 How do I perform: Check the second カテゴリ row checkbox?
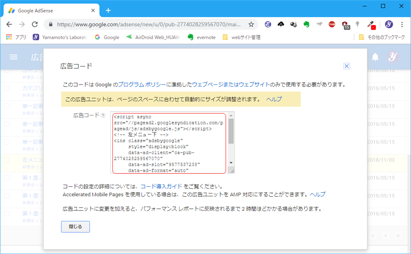coord(7,88)
